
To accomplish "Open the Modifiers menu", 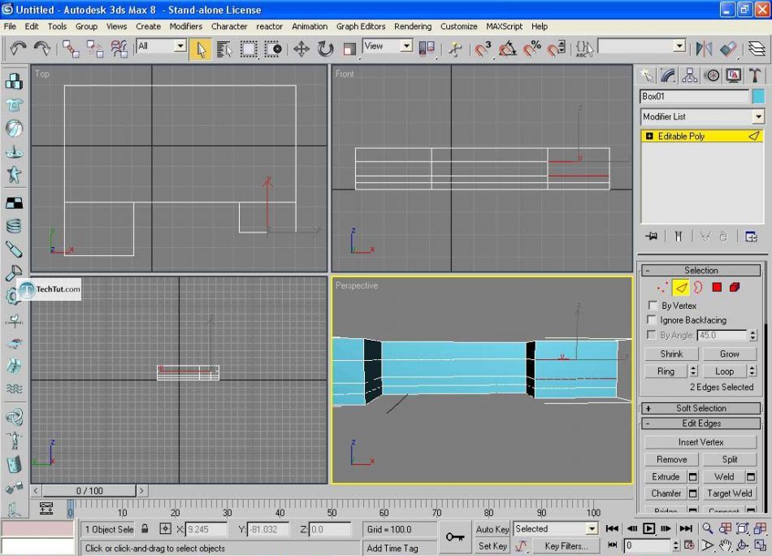I will pos(185,27).
